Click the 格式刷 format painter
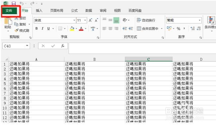216x125 pixels. (22, 30)
